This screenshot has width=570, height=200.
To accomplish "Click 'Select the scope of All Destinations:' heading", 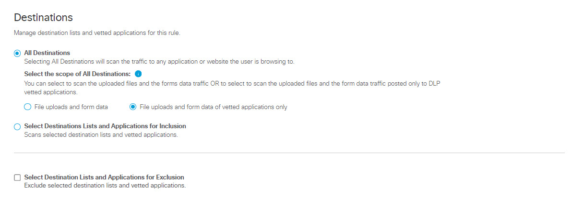I will point(77,74).
